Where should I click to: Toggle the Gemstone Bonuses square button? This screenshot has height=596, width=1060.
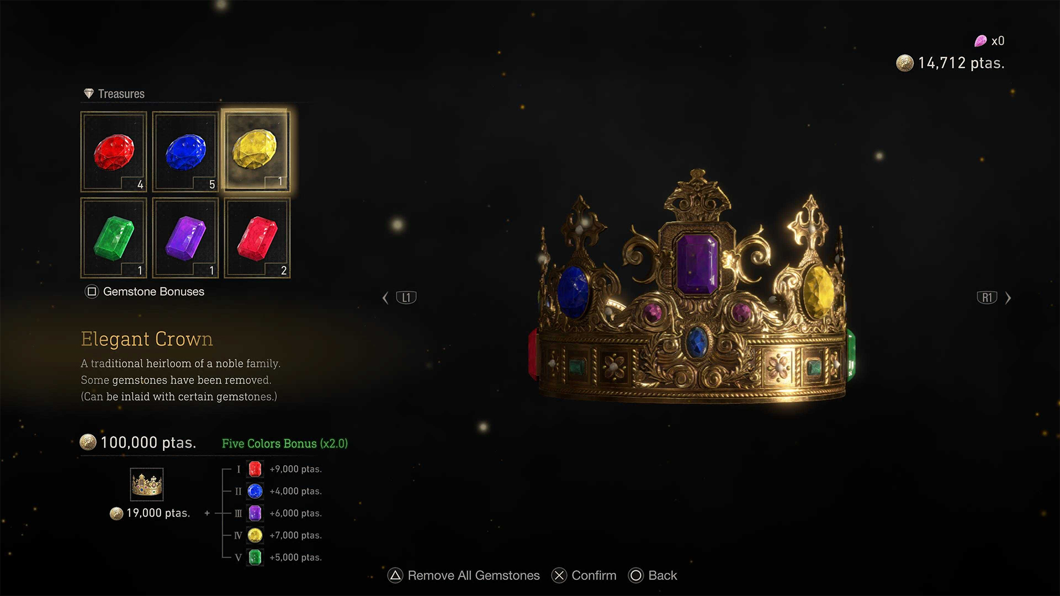[x=92, y=291]
